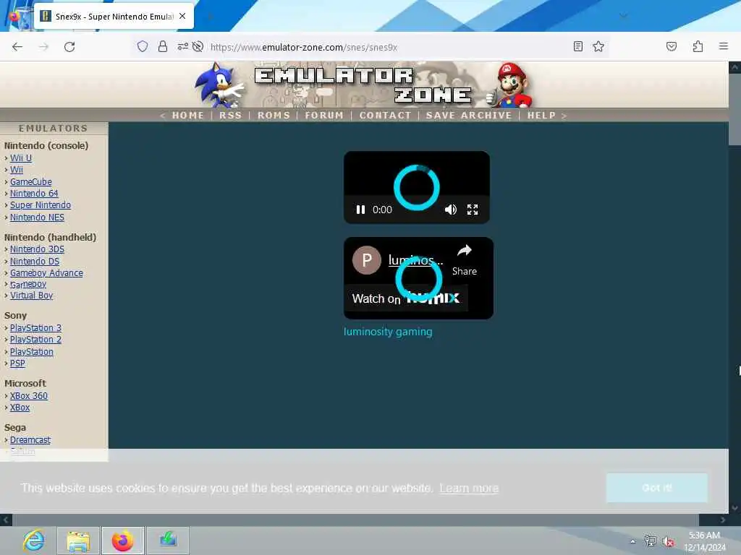Open the XBox emulators link
741x555 pixels.
pos(20,408)
